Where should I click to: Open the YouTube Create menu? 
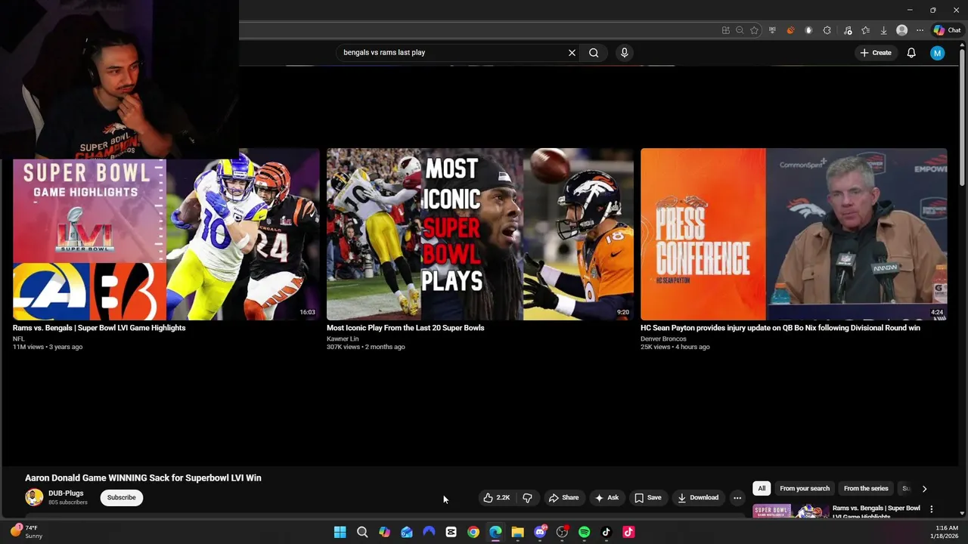tap(876, 53)
